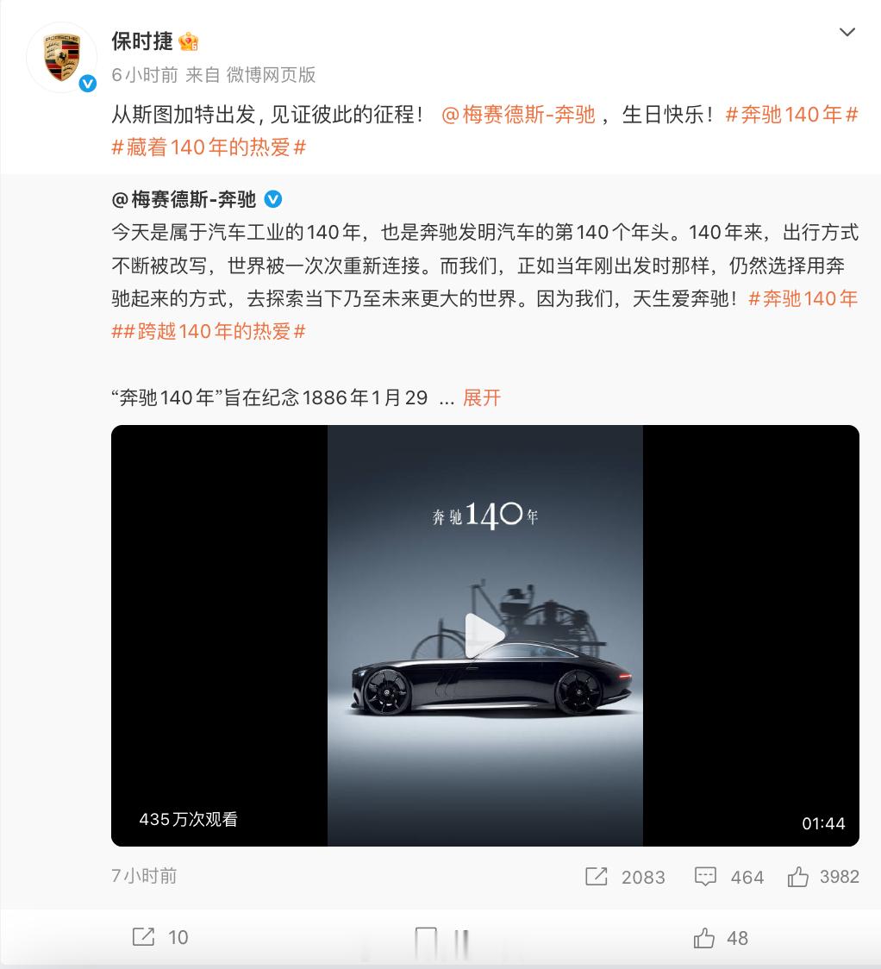Play the 奔驰140年 video
The width and height of the screenshot is (881, 969).
point(484,635)
